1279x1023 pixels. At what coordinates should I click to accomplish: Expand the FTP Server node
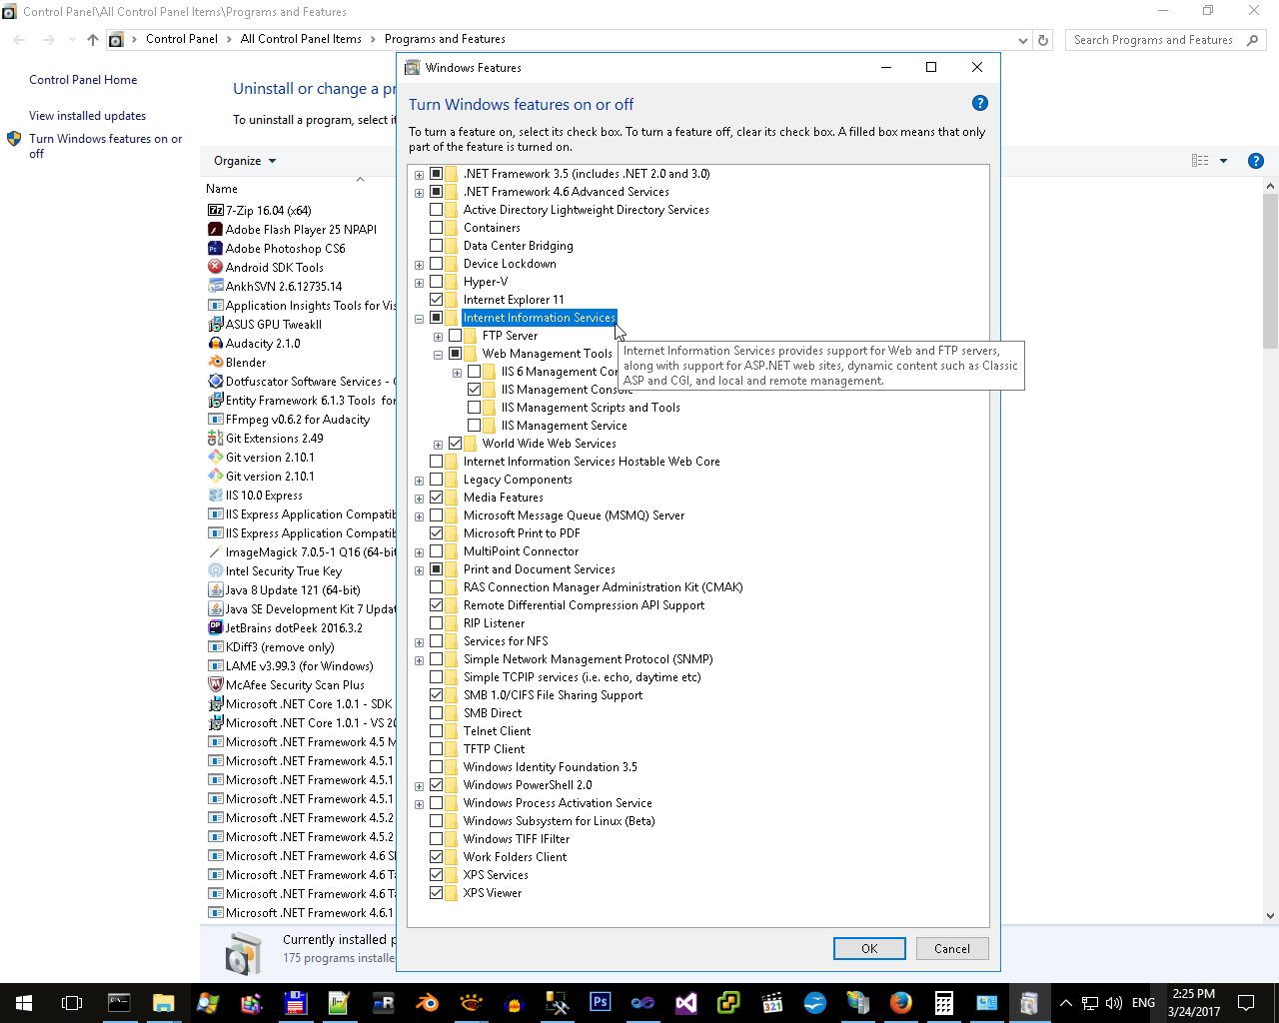pyautogui.click(x=439, y=337)
